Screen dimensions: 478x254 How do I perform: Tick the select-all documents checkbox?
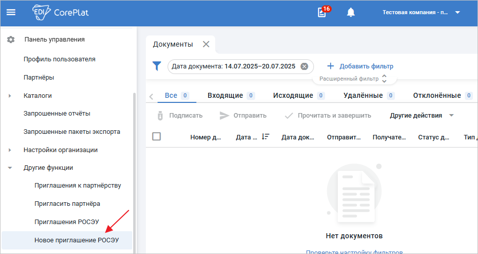pyautogui.click(x=157, y=136)
